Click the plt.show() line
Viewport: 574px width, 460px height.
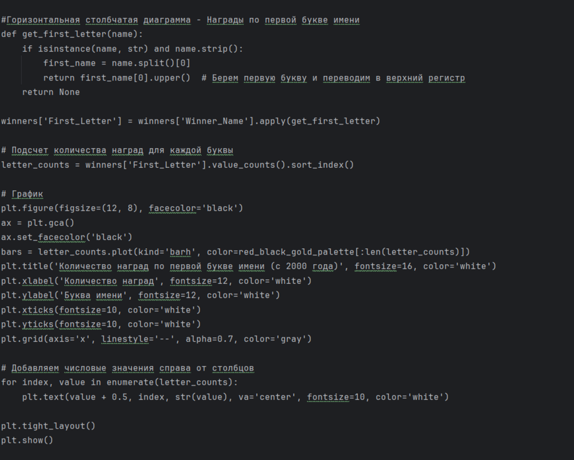tap(27, 440)
